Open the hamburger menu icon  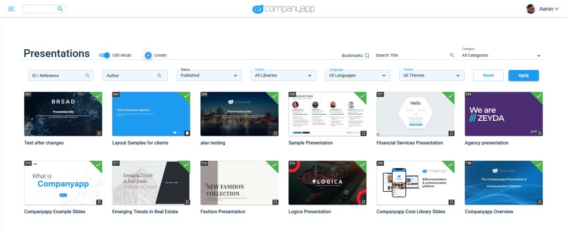pyautogui.click(x=11, y=9)
